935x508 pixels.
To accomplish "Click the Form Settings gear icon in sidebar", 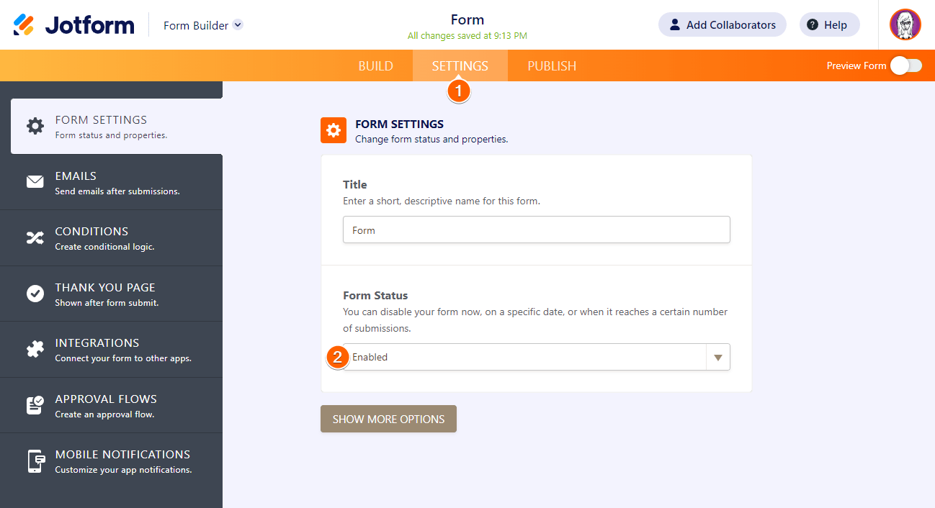I will point(35,126).
